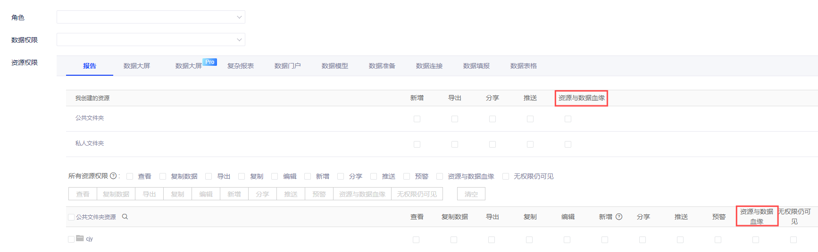Enable the 无权限仍可见 checkbox in 所有资源权限
This screenshot has height=252, width=818.
(x=506, y=176)
